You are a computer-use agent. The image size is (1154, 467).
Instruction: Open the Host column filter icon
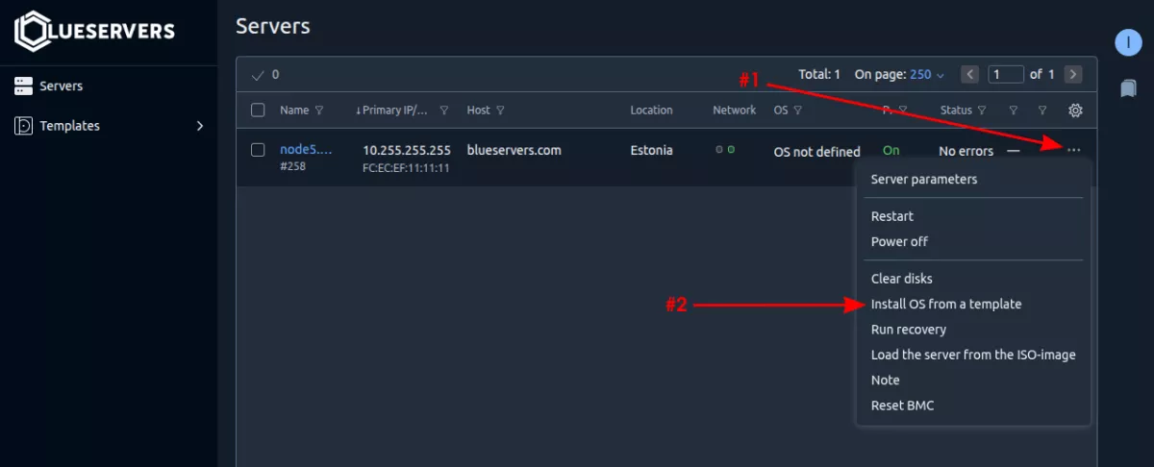[500, 111]
